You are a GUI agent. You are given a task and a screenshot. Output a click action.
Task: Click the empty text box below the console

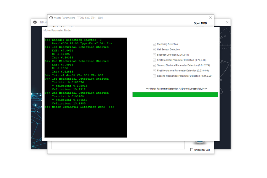pyautogui.click(x=118, y=145)
